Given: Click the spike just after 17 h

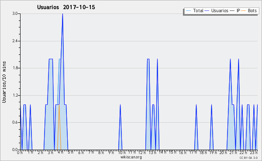Looking at the screenshot, I should 196,127.
